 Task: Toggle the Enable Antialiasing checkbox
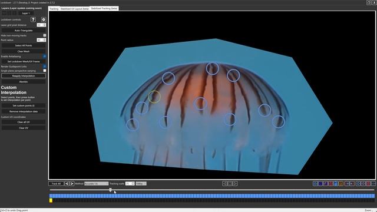pyautogui.click(x=45, y=57)
